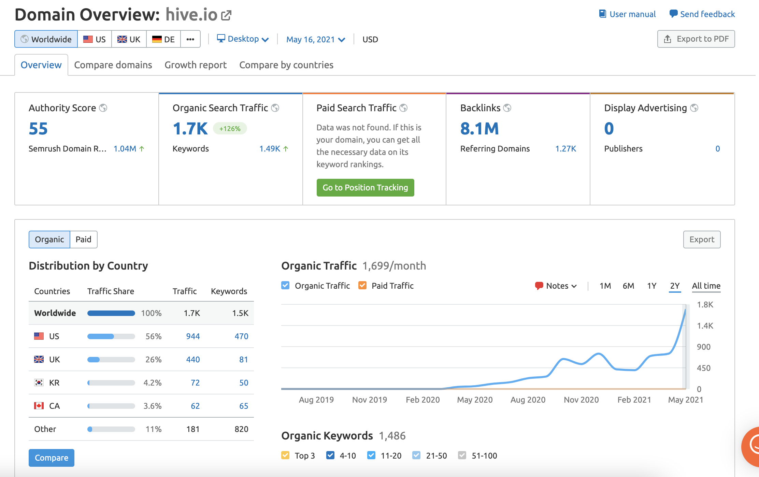Select the 6M time range
759x477 pixels.
point(628,286)
